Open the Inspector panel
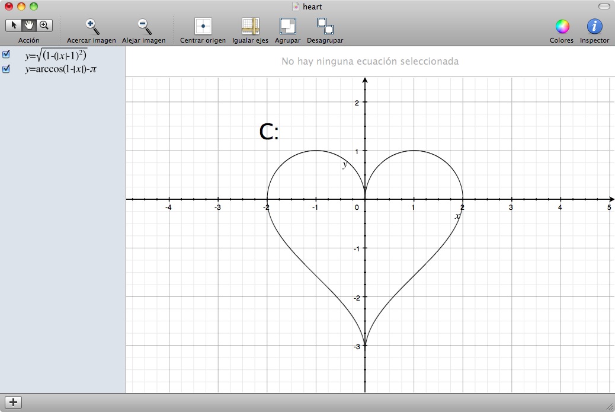The height and width of the screenshot is (412, 615). 594,26
